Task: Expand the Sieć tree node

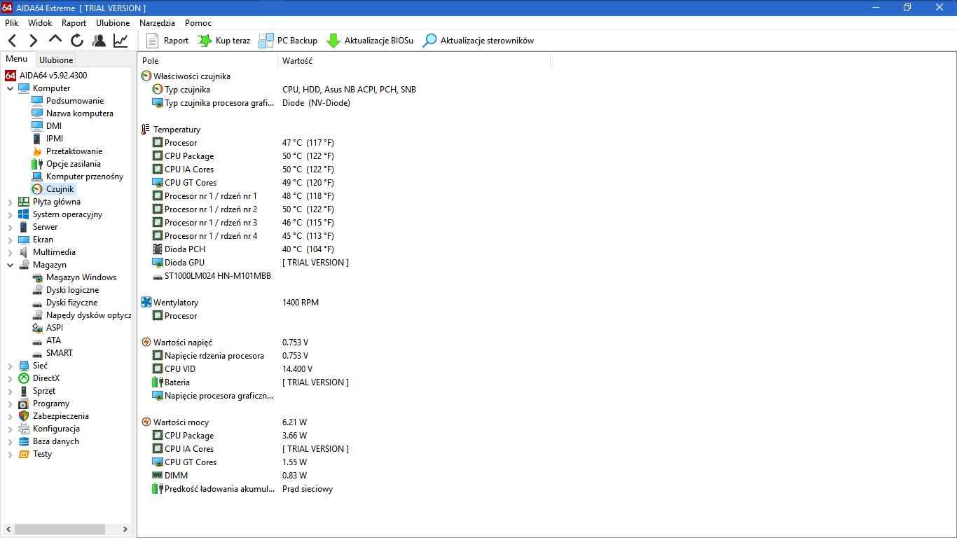Action: coord(10,366)
